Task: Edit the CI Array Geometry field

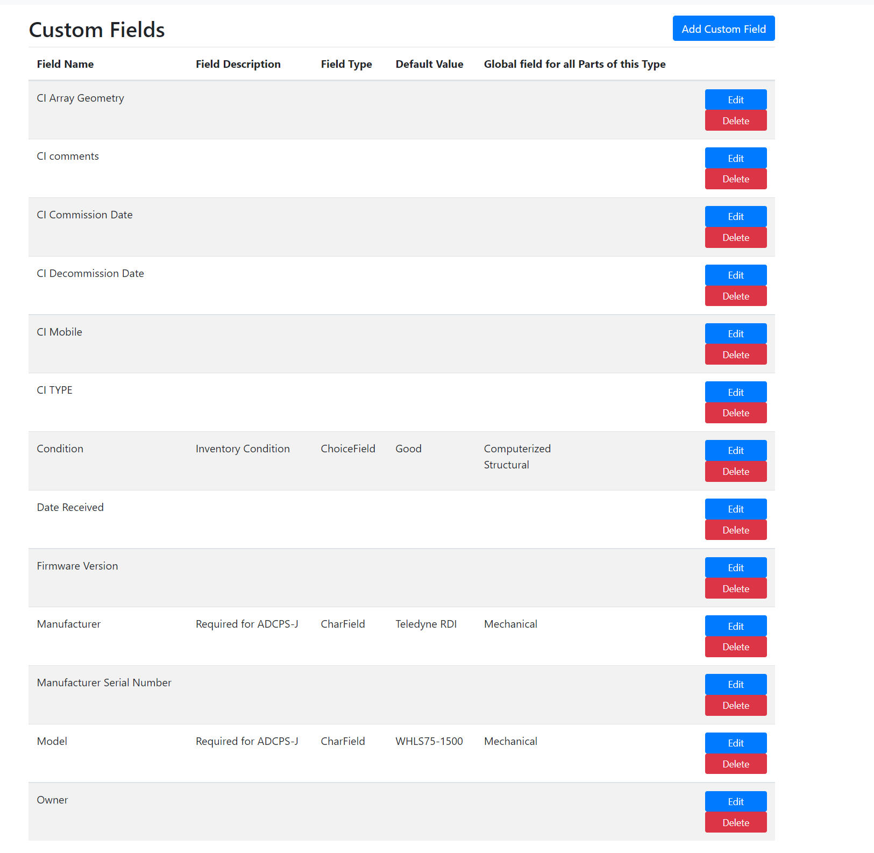Action: coord(735,99)
